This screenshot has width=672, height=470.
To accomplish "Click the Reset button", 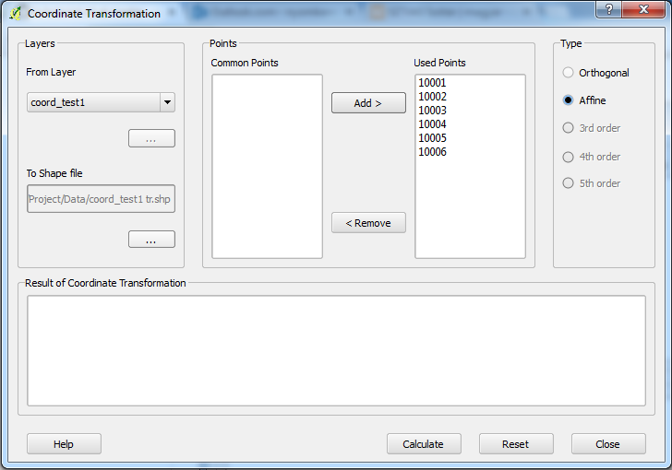I will [x=515, y=444].
